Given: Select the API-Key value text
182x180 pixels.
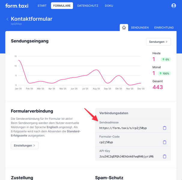Looking at the screenshot, I should click(126, 156).
